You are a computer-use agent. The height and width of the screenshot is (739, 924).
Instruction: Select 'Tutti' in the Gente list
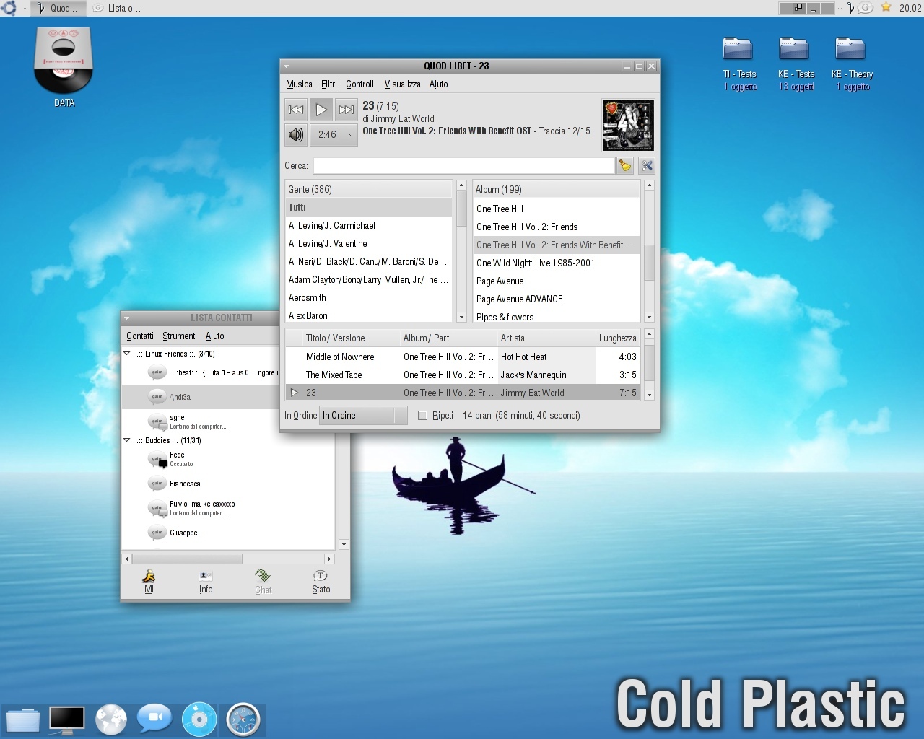[368, 207]
